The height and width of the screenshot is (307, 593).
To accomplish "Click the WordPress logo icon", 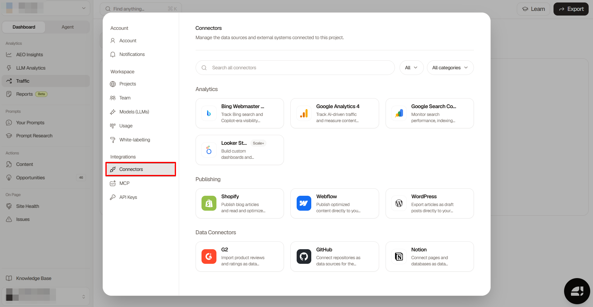I will tap(399, 203).
